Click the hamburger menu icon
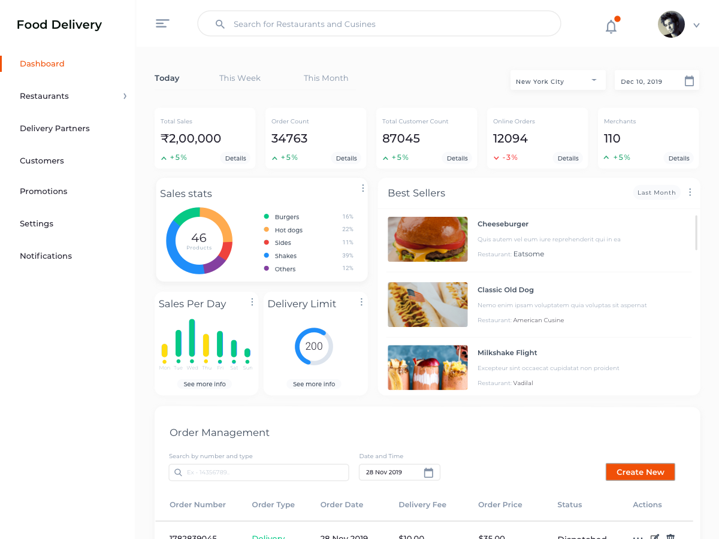 coord(162,24)
